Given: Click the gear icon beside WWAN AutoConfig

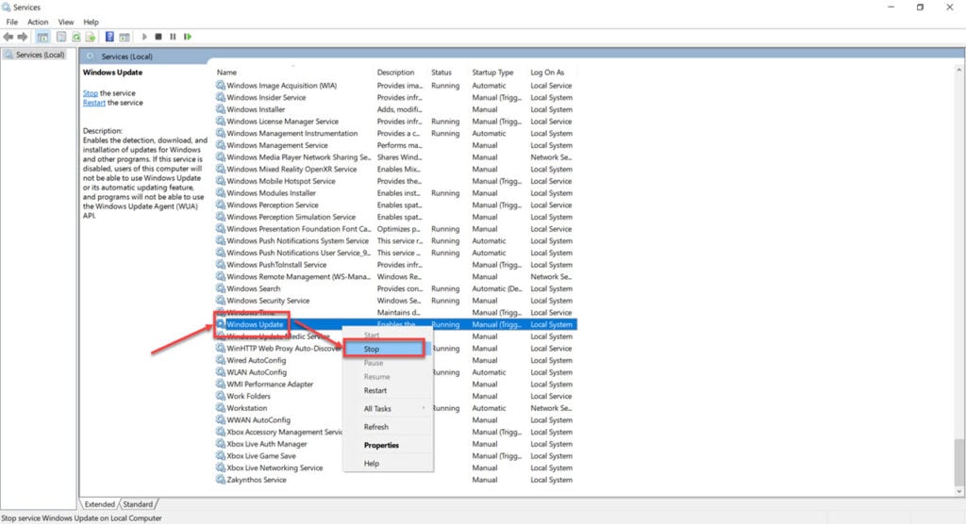Looking at the screenshot, I should (221, 420).
